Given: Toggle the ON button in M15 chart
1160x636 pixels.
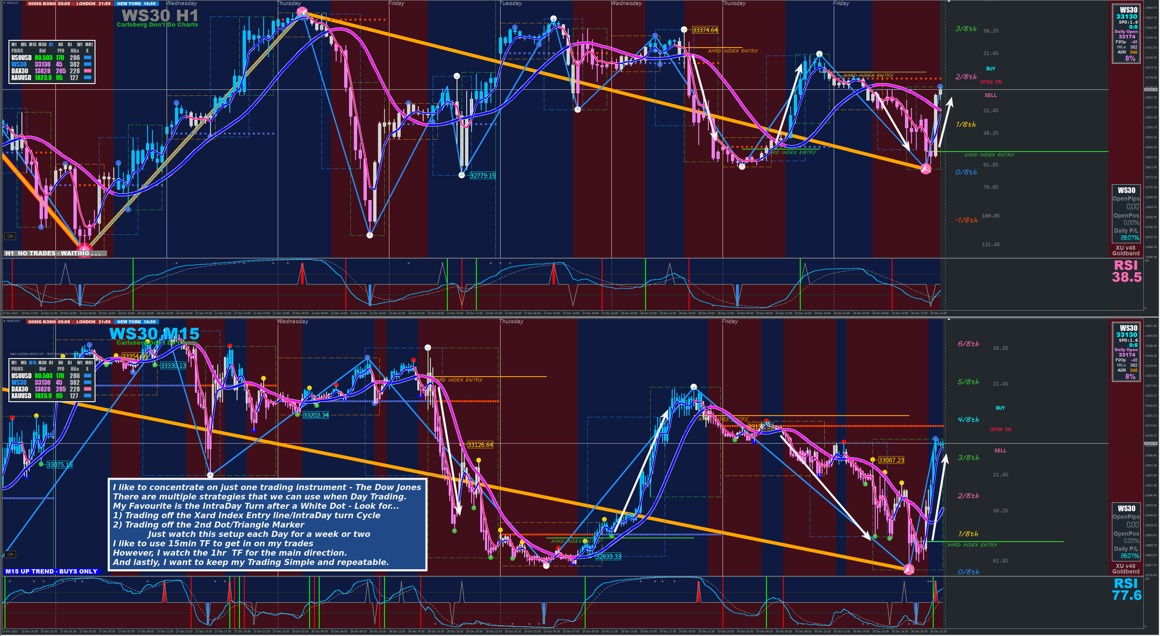Looking at the screenshot, I should [x=10, y=554].
